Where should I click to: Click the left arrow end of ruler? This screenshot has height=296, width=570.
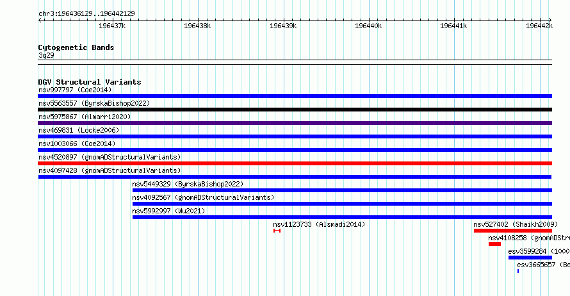pos(40,20)
